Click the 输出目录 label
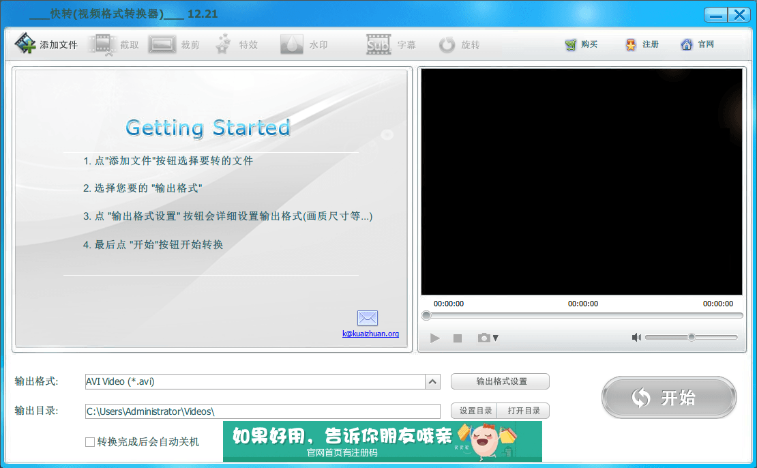757x468 pixels. [36, 411]
